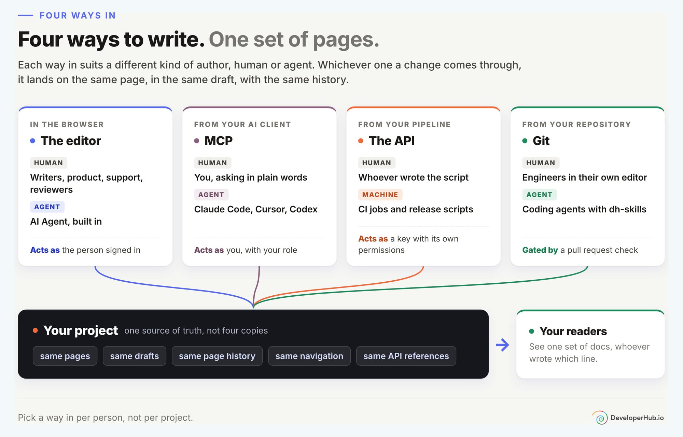This screenshot has width=683, height=437.
Task: Click the orange MACHINE badge
Action: pyautogui.click(x=380, y=195)
